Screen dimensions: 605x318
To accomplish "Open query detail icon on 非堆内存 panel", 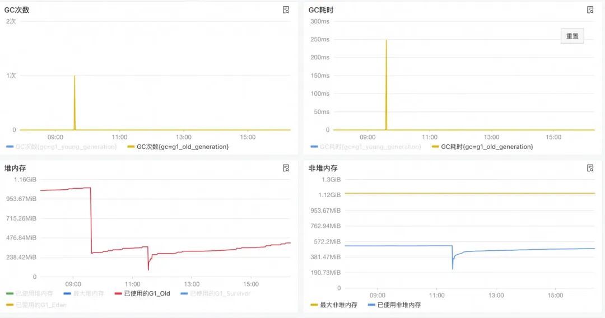I will point(590,168).
